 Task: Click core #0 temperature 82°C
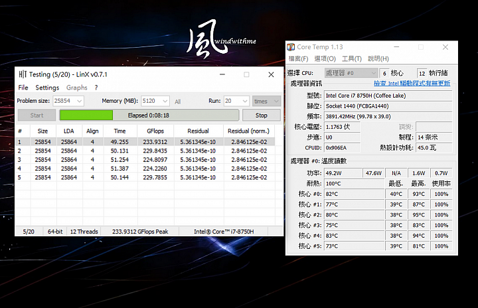354,194
